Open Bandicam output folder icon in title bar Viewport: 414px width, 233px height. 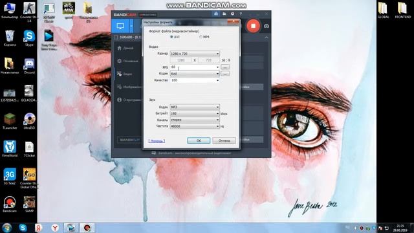coord(224,14)
